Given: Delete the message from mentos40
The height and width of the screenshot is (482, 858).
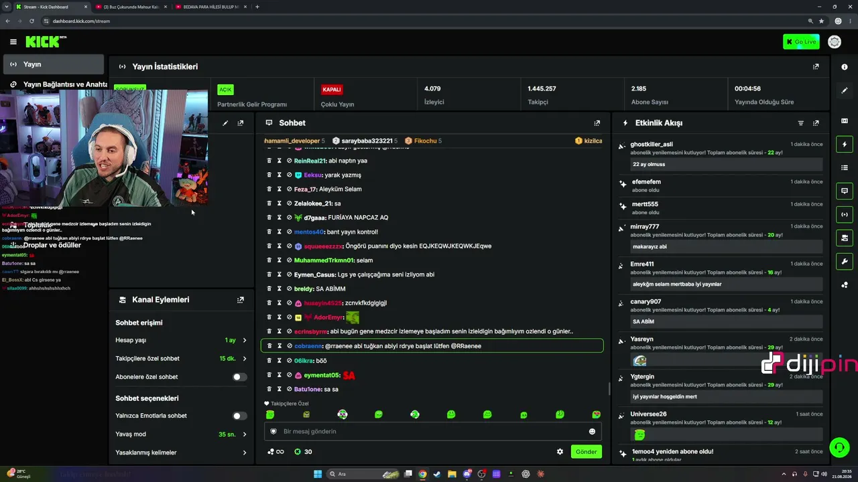Looking at the screenshot, I should pos(269,232).
